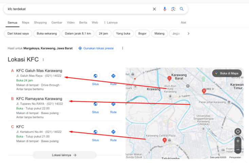Click the Alun-Alun Kota Karawang map marker
The height and width of the screenshot is (163, 249).
coord(170,96)
